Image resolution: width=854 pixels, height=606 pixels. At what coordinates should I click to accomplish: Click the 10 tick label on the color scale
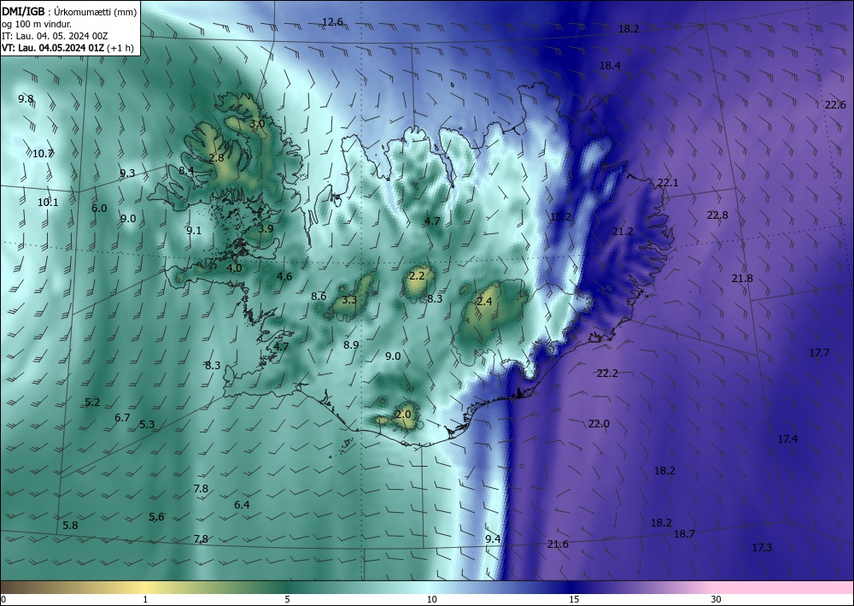click(431, 600)
